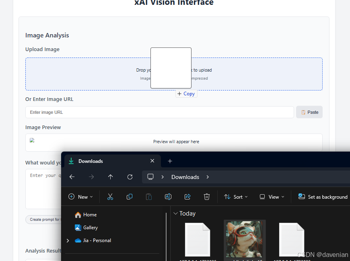
Task: Click Downloads in the address bar breadcrumb
Action: (185, 177)
